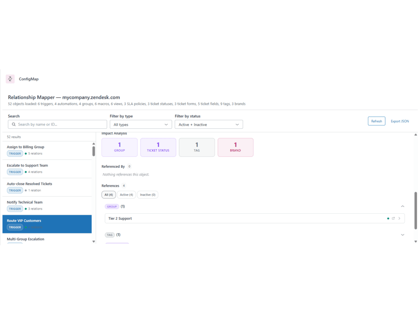Click the 1 relation text
Image resolution: width=420 pixels, height=315 pixels.
click(34, 190)
